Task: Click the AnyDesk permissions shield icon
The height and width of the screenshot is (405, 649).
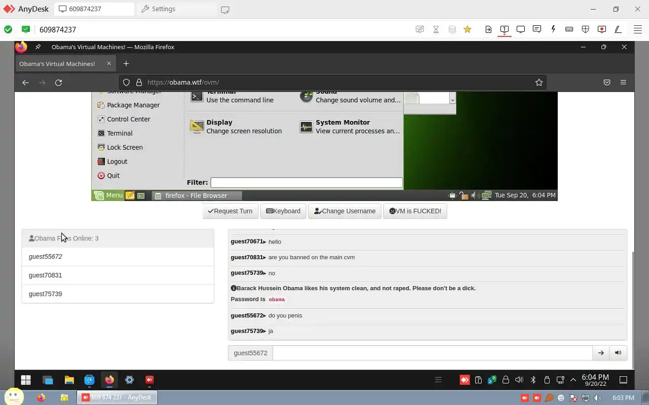Action: (x=586, y=29)
